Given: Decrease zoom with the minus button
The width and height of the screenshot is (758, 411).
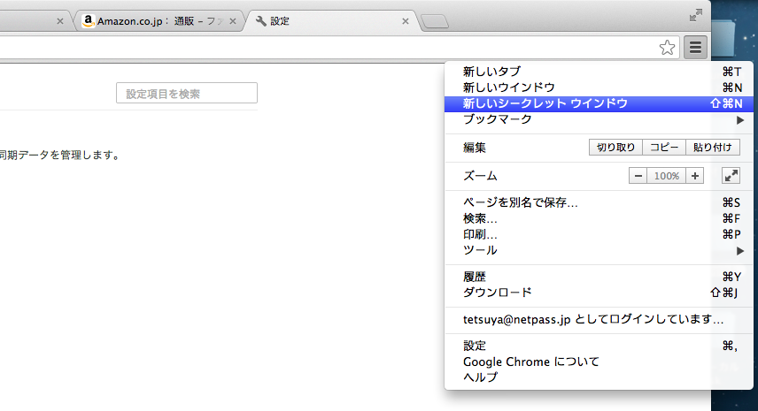Looking at the screenshot, I should pos(638,176).
